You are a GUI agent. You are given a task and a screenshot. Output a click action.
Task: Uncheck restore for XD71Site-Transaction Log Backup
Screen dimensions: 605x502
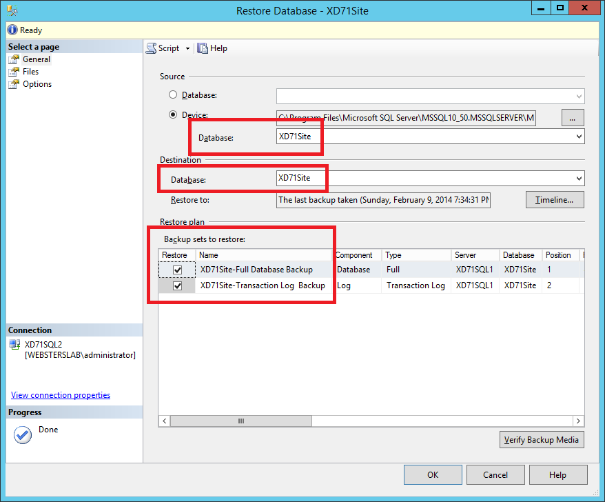coord(178,285)
